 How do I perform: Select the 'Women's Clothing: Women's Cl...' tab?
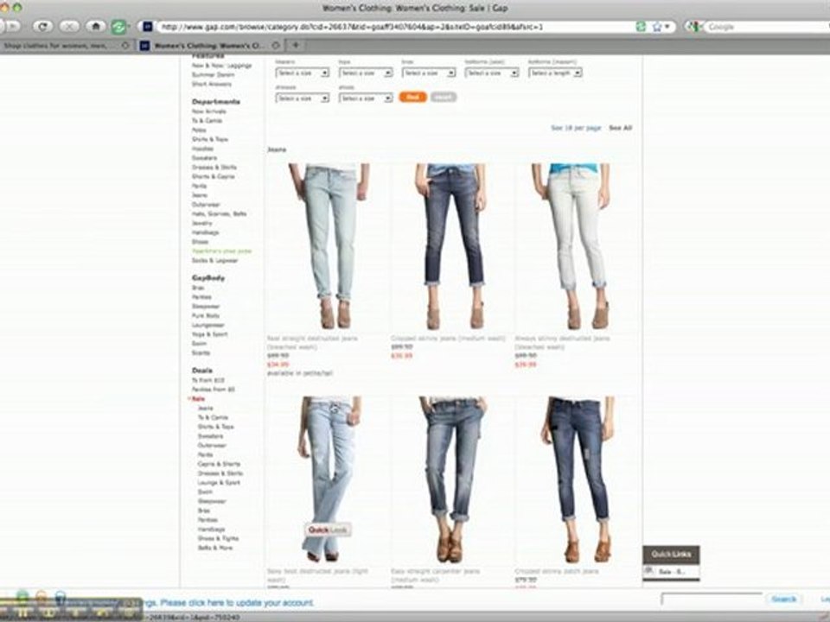tap(208, 46)
